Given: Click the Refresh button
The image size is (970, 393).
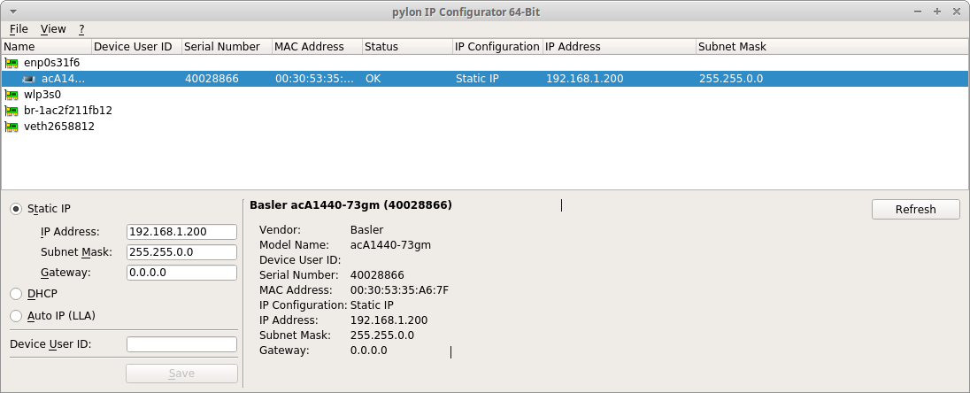Looking at the screenshot, I should tap(915, 209).
